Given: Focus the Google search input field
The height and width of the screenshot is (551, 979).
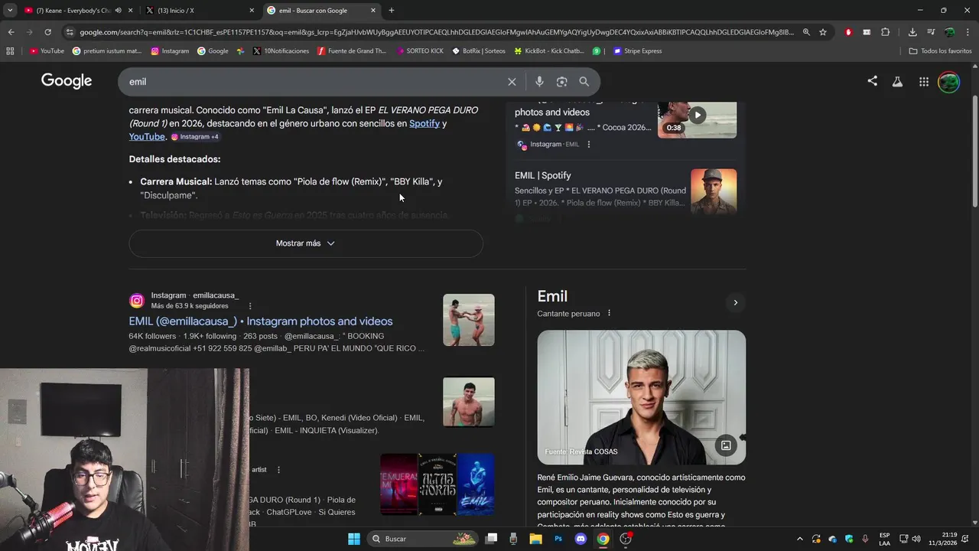Looking at the screenshot, I should (x=314, y=82).
